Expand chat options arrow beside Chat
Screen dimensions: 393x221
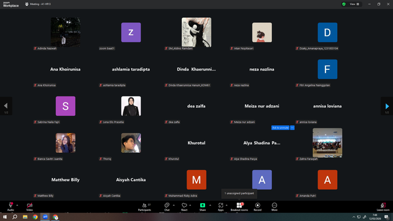click(174, 205)
